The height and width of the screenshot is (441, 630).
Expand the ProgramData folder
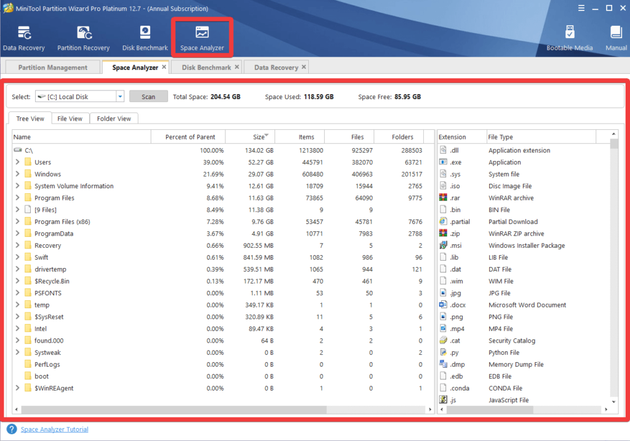coord(17,233)
